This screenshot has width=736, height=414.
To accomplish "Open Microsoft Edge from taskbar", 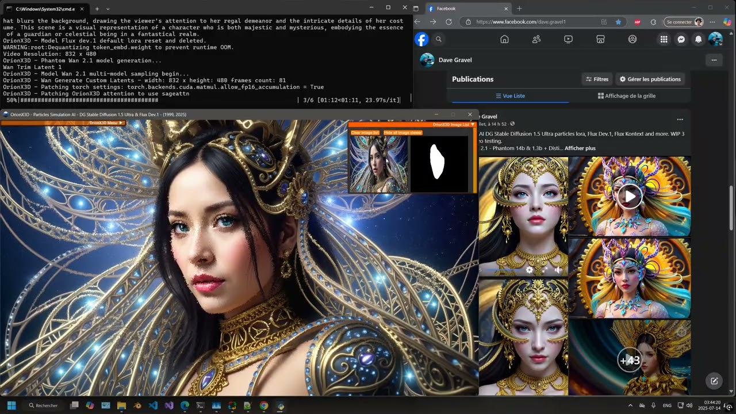I will coord(185,405).
